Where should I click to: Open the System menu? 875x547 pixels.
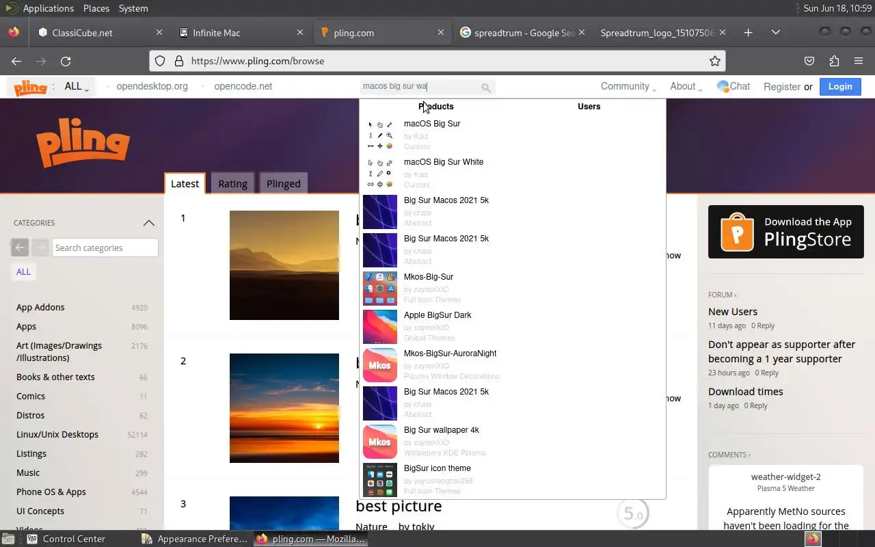coord(133,8)
